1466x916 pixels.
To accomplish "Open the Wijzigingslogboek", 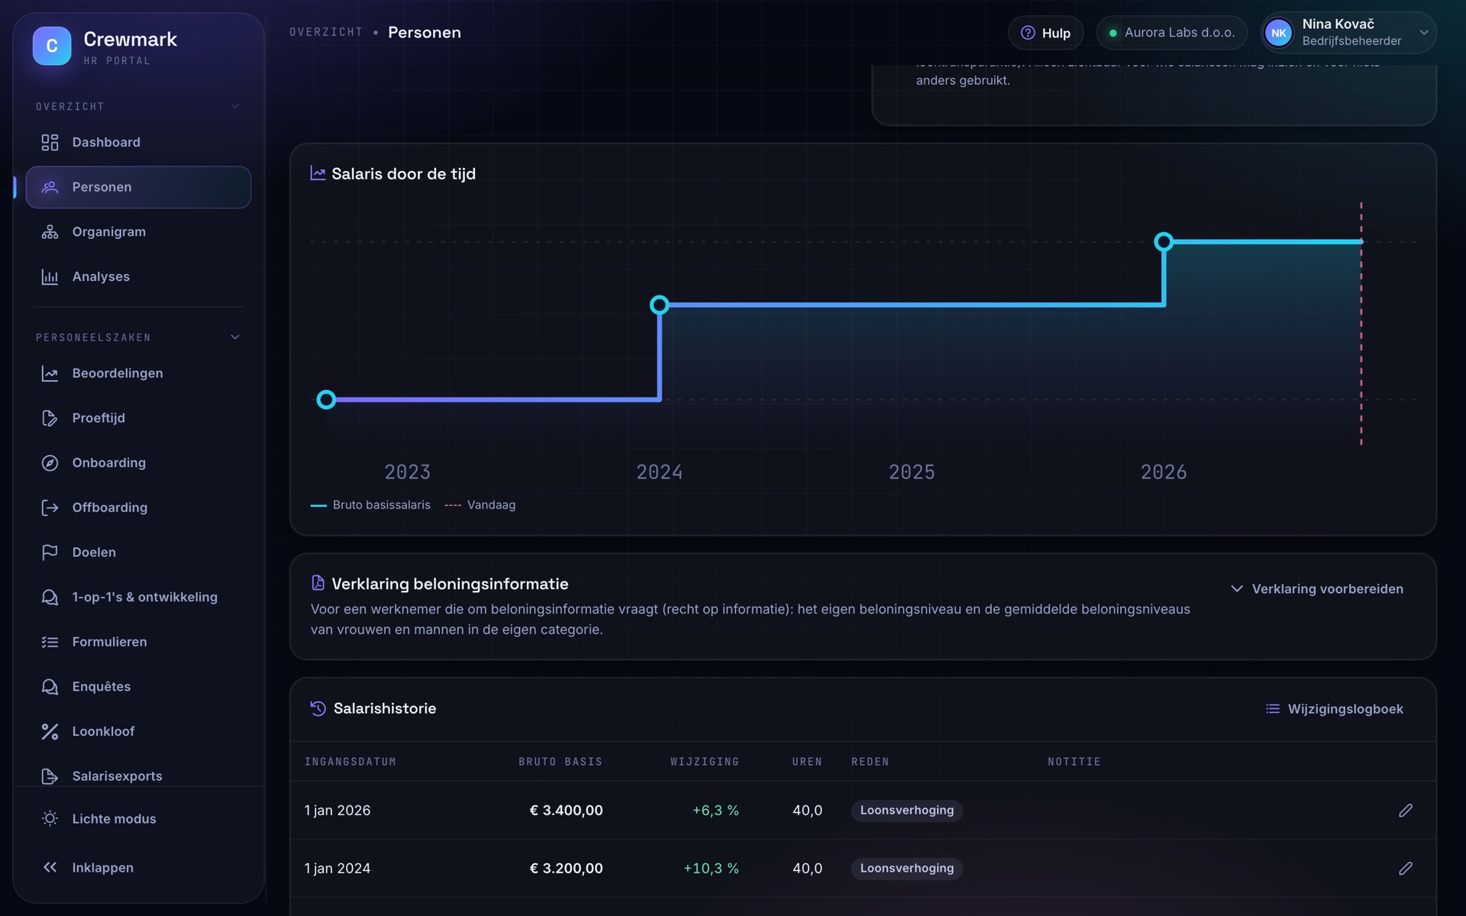I will click(x=1335, y=708).
